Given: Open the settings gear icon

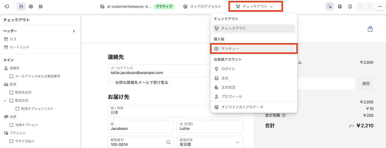Looking at the screenshot, I should pyautogui.click(x=31, y=6).
